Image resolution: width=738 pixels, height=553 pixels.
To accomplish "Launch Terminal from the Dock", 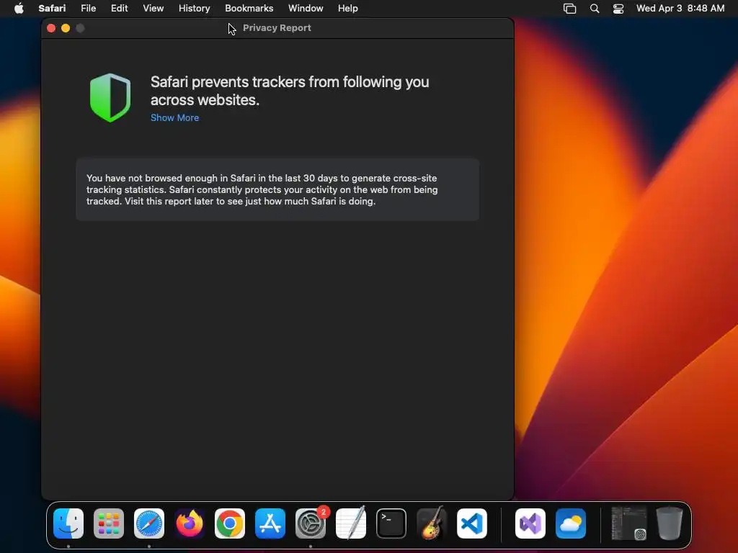I will point(391,523).
